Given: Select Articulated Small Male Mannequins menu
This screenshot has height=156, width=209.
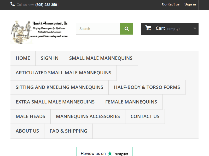Looking at the screenshot, I should coord(63,73).
